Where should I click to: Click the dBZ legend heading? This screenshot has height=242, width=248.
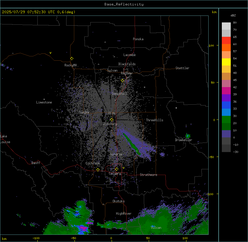(x=233, y=16)
